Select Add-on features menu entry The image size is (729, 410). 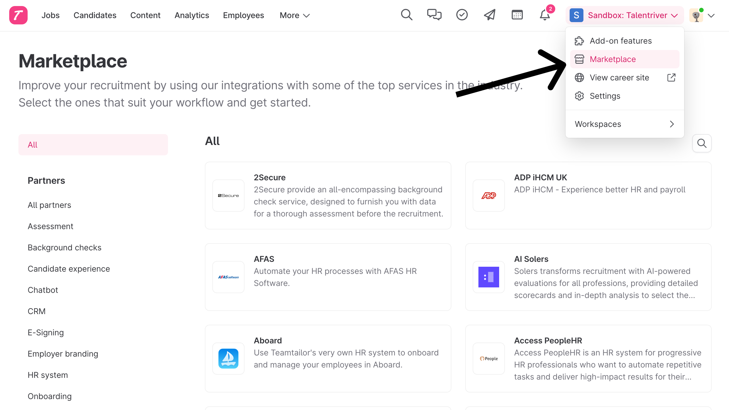pos(621,41)
